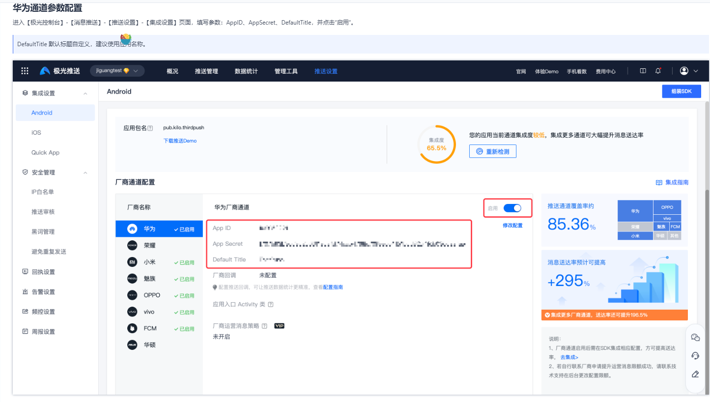Go to 费用中心

click(x=605, y=71)
